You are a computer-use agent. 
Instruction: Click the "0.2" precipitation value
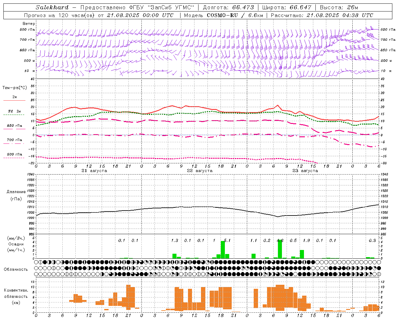(x=267, y=240)
